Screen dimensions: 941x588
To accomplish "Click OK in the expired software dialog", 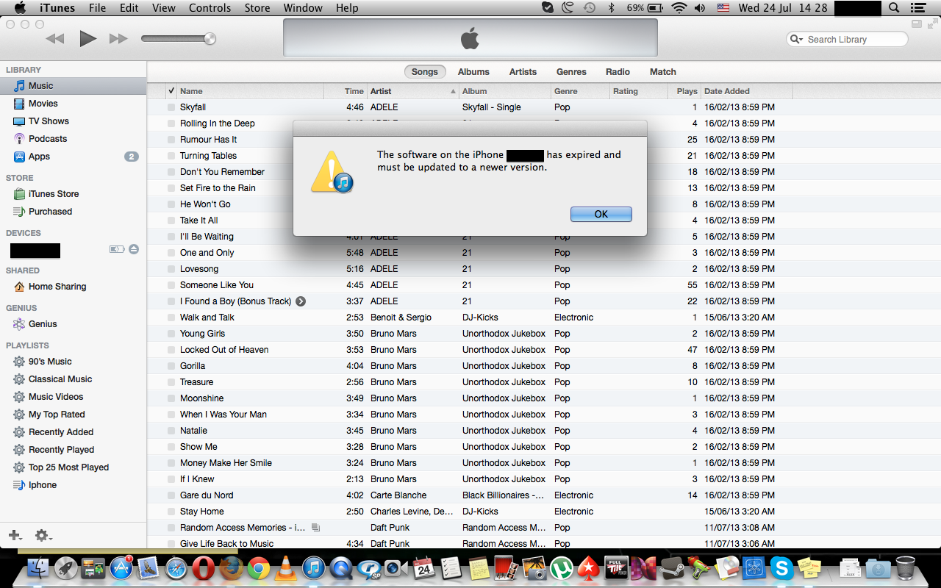I will [601, 214].
